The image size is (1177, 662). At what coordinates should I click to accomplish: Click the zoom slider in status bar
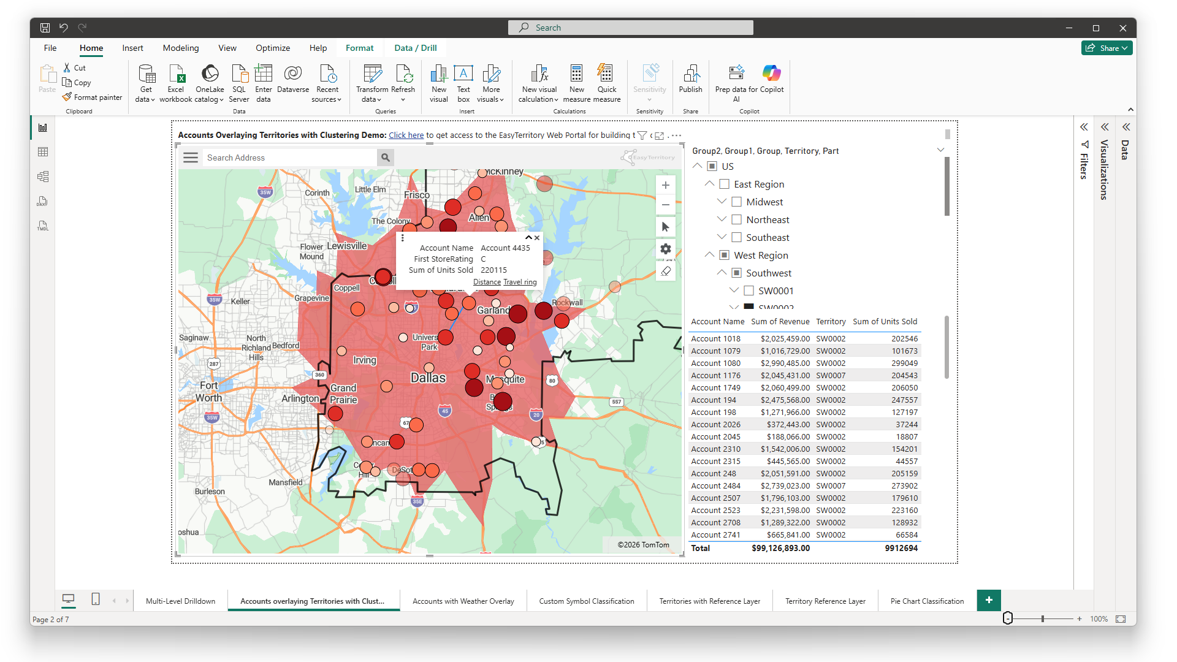(1042, 619)
